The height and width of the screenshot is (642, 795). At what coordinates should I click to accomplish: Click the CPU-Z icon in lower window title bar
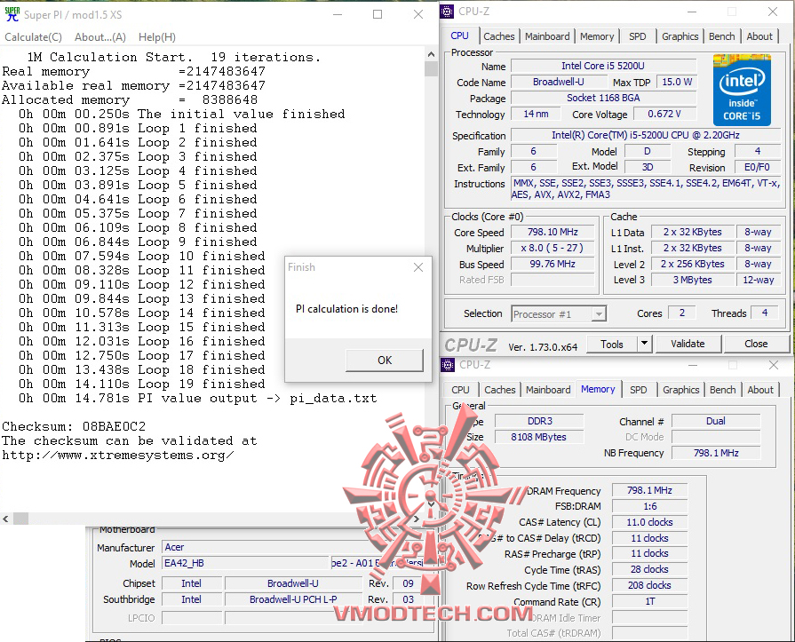pyautogui.click(x=448, y=365)
